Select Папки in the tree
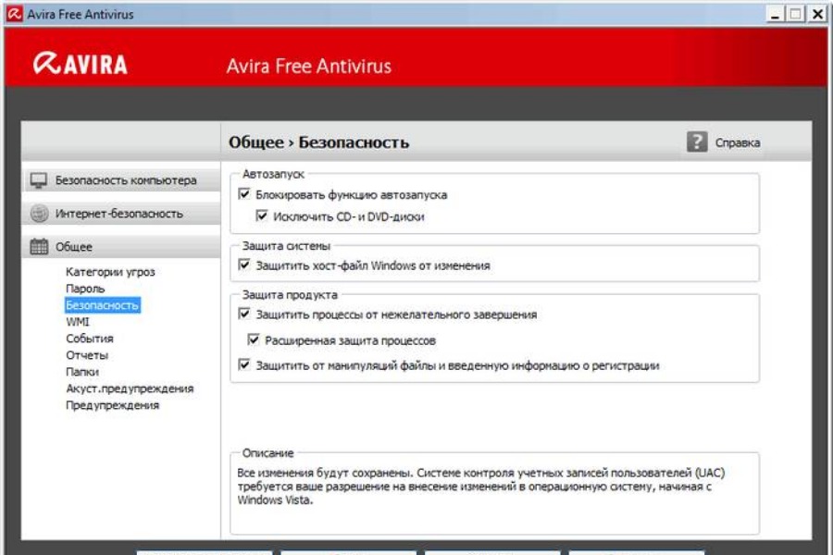Viewport: 833px width, 555px height. (x=82, y=372)
